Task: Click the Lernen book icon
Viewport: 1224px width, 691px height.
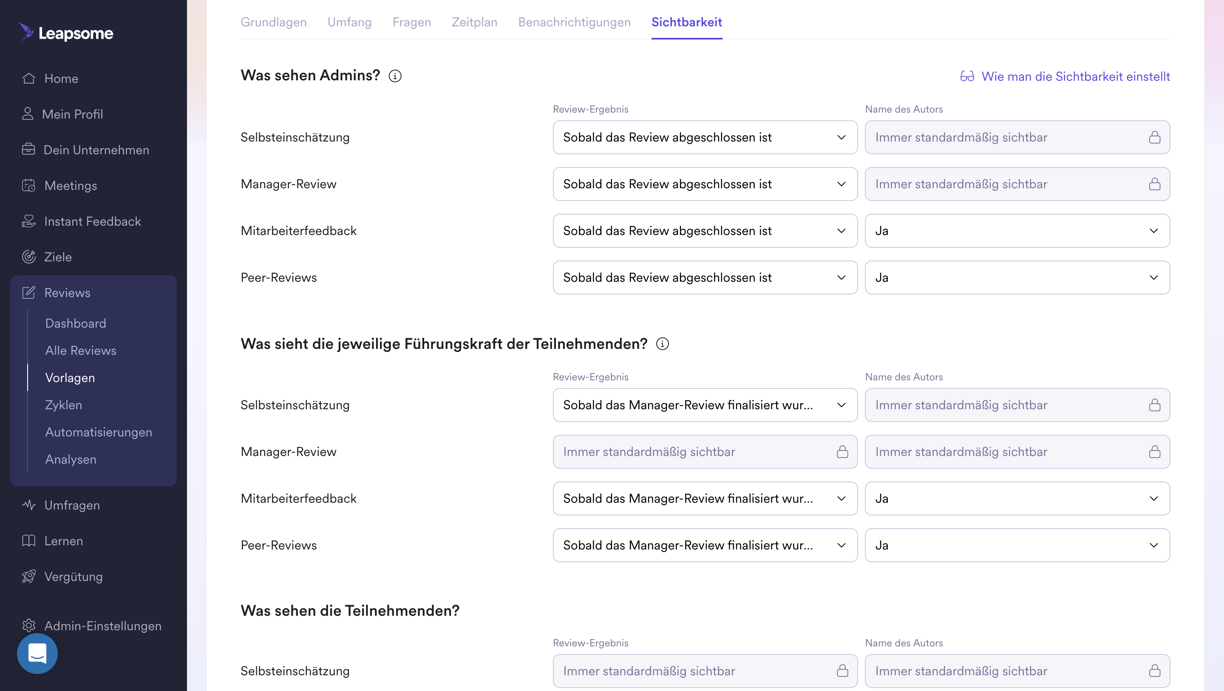Action: pos(28,541)
